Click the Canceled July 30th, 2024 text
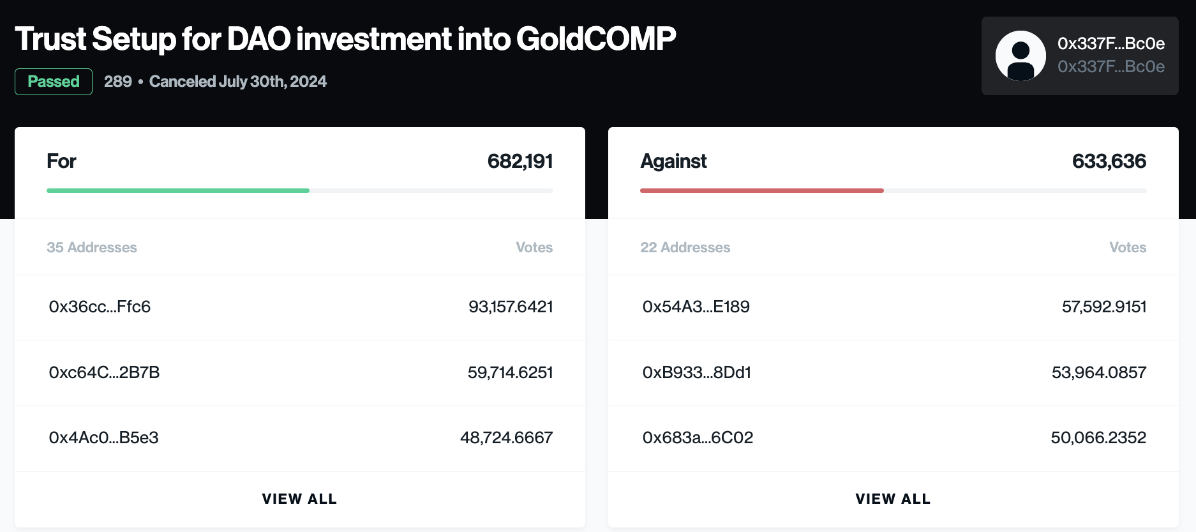Viewport: 1196px width, 532px height. 238,82
